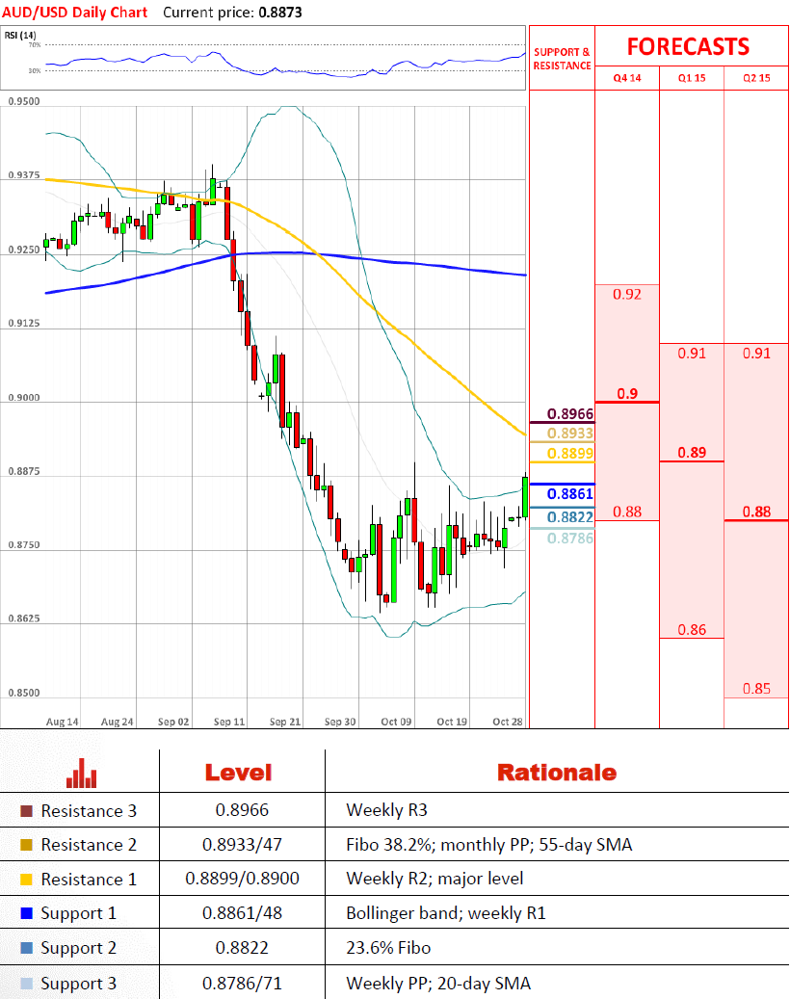
Task: Click the AUD/USD Daily Chart title
Action: pyautogui.click(x=74, y=13)
